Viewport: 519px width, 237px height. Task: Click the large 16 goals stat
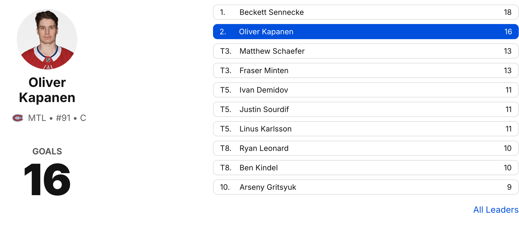47,180
